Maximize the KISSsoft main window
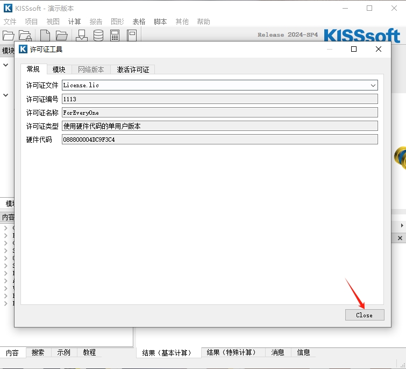 [369, 8]
